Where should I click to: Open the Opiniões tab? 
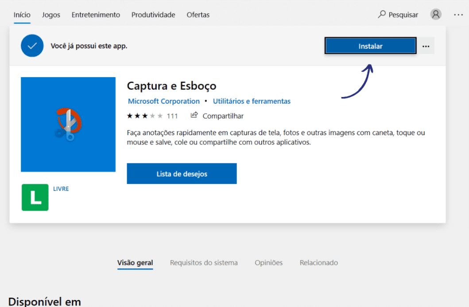click(x=268, y=263)
